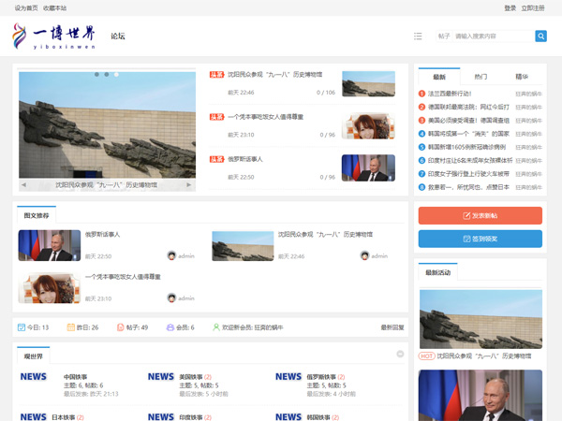This screenshot has height=421, width=562.
Task: Open list item 德国联邦最高法院 post
Action: [468, 107]
